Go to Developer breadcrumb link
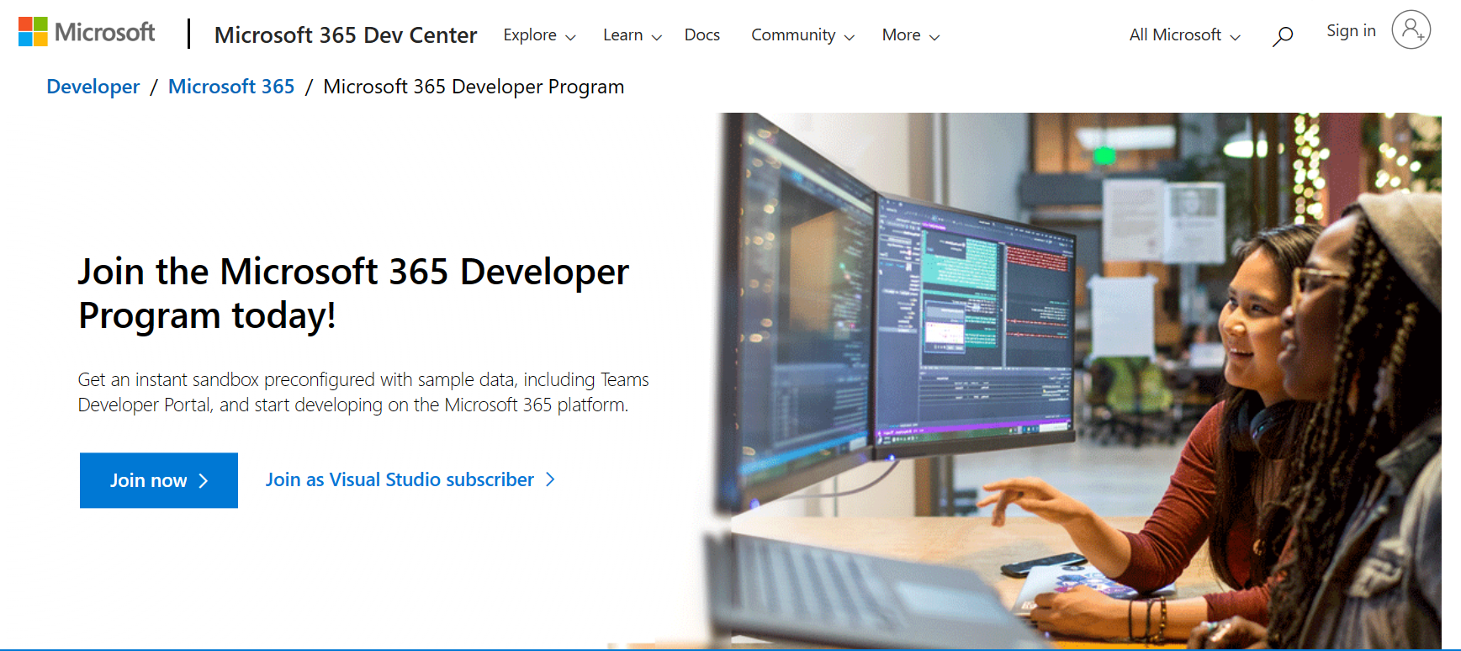The height and width of the screenshot is (651, 1461). point(93,87)
